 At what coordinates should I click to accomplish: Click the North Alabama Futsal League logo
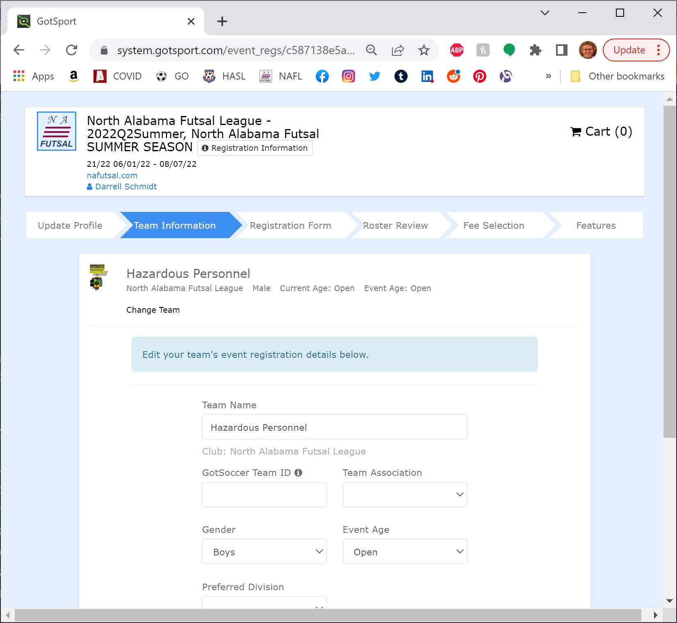pyautogui.click(x=56, y=131)
